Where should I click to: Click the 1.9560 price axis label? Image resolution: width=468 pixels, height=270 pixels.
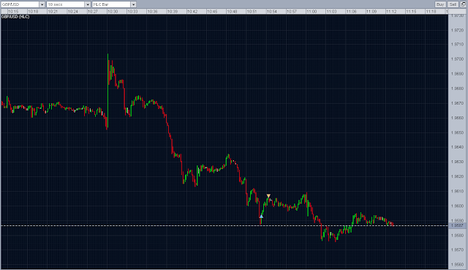pos(458,265)
